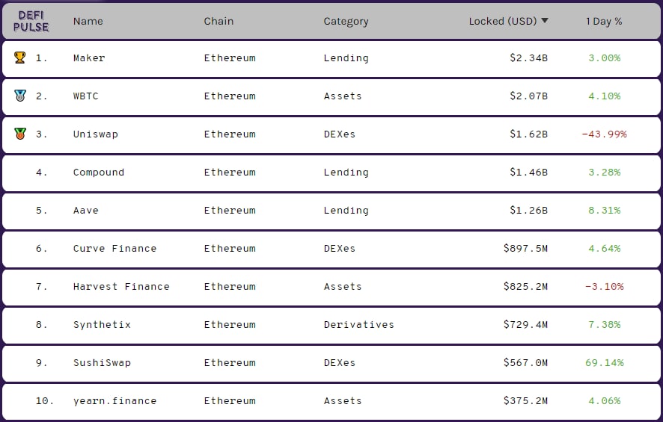The image size is (663, 422).
Task: Sort by the Name column header
Action: point(86,21)
